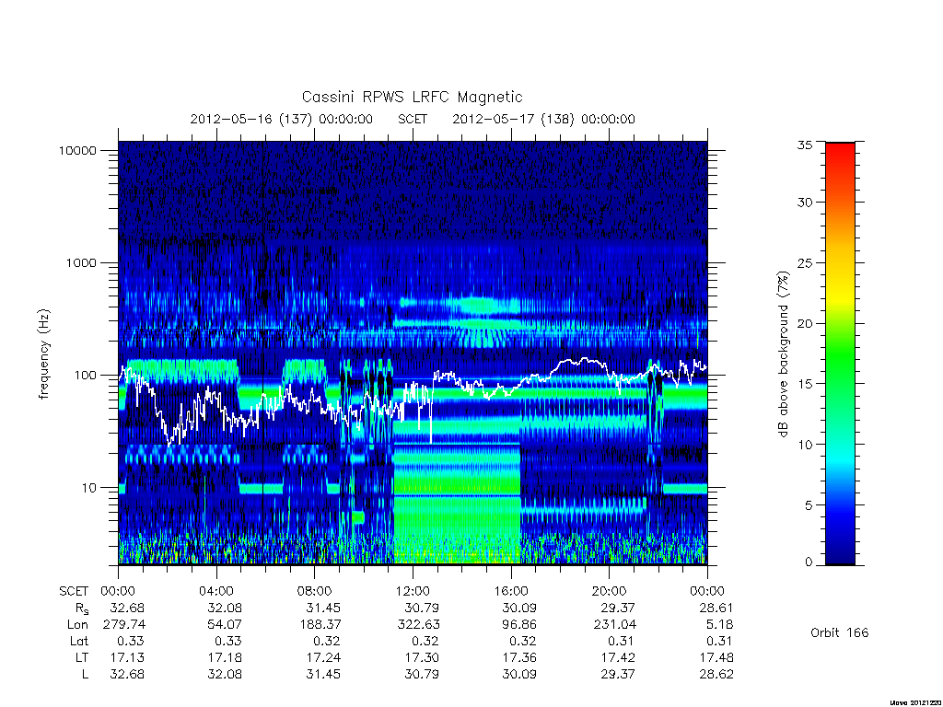Image resolution: width=943 pixels, height=707 pixels.
Task: Click the Rs value 29.37
Action: pyautogui.click(x=618, y=608)
